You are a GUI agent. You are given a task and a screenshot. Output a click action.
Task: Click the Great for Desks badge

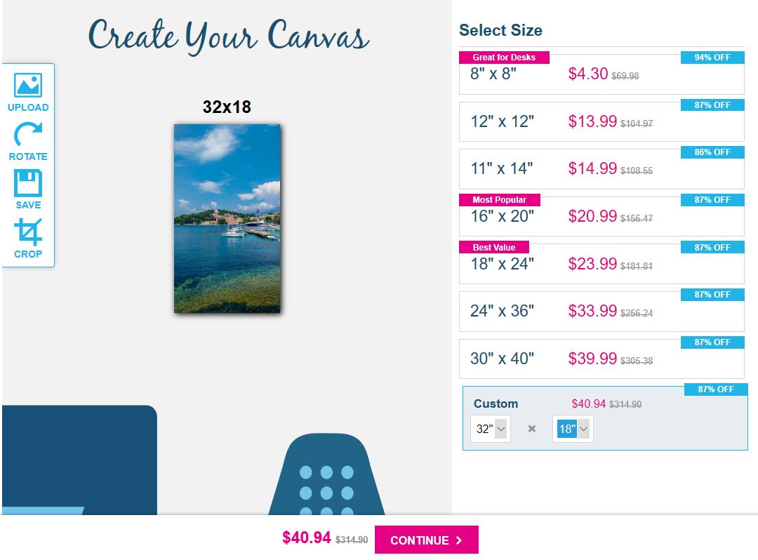point(503,58)
